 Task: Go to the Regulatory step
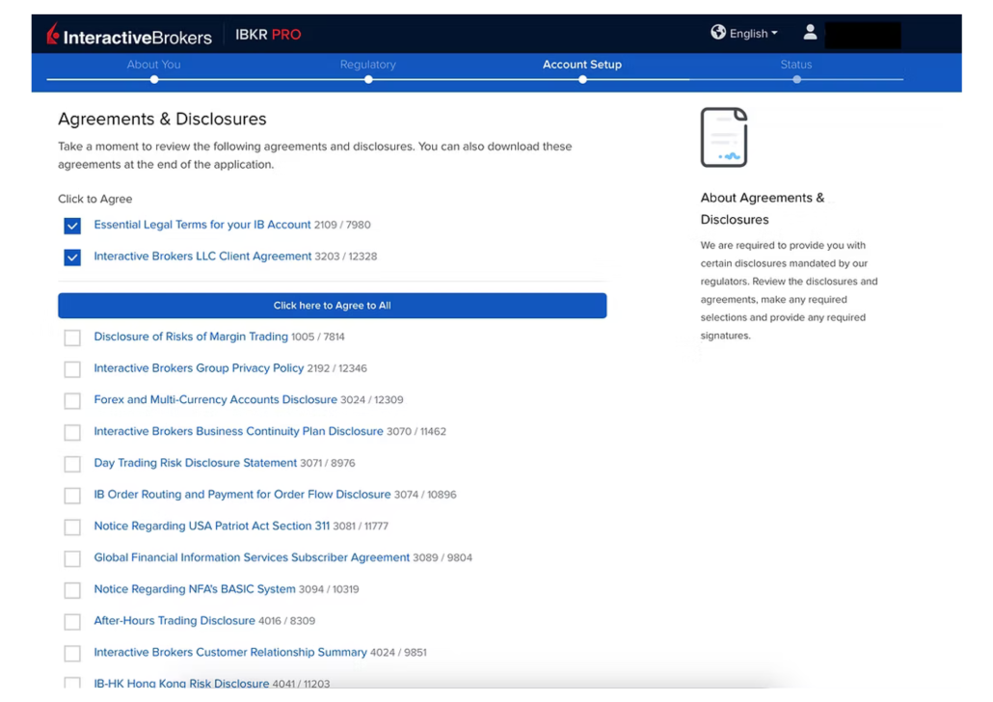(x=368, y=65)
